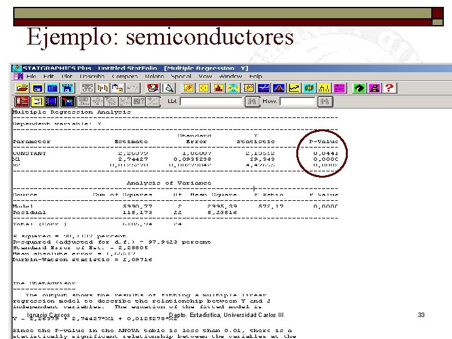Click the cyan 3D box icon
Image resolution: width=452 pixels, height=339 pixels.
click(309, 88)
